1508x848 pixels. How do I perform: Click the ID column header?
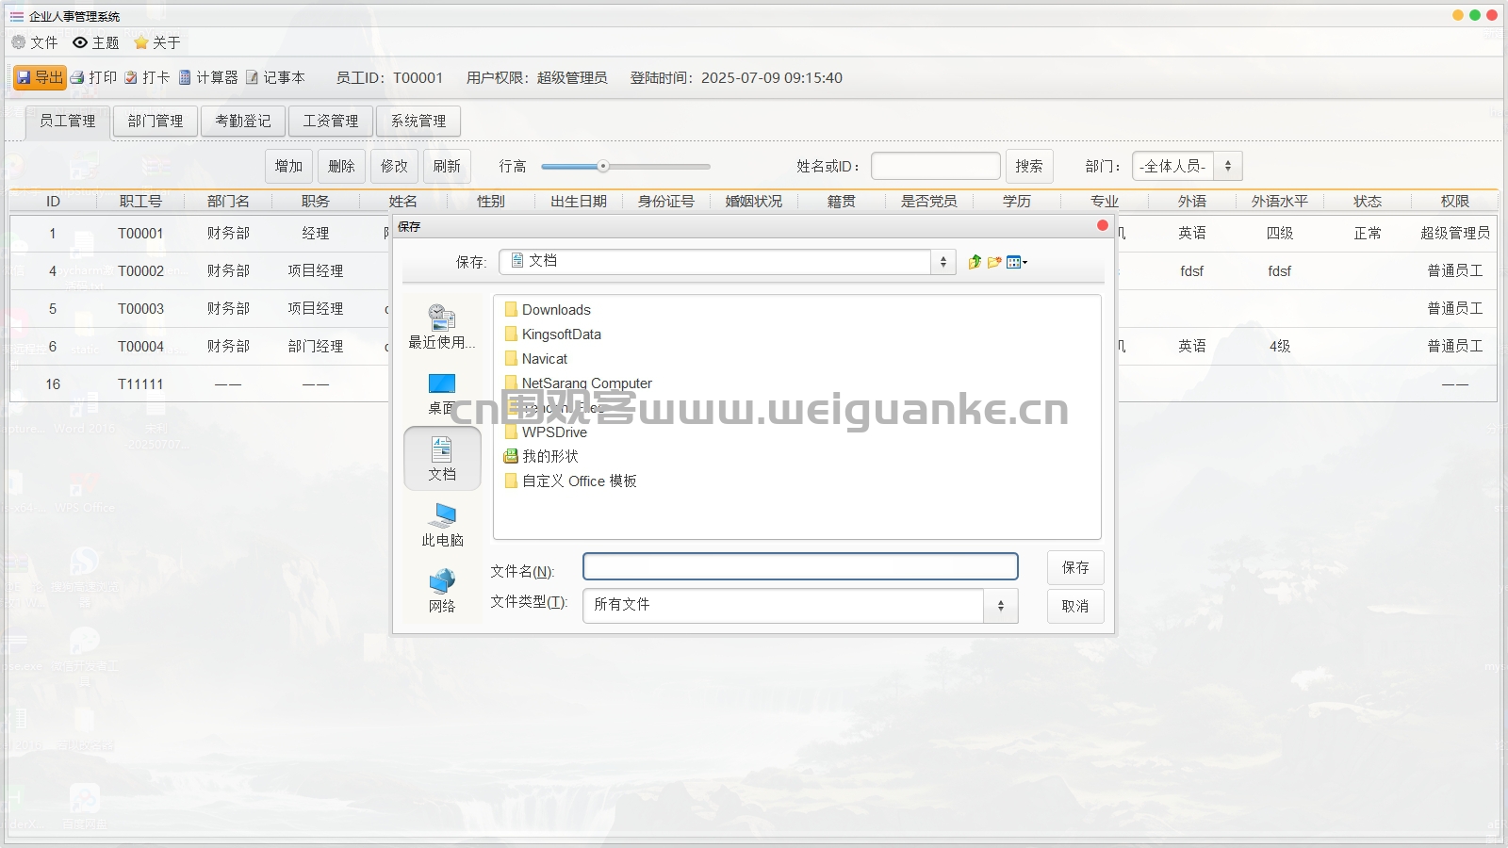click(53, 201)
